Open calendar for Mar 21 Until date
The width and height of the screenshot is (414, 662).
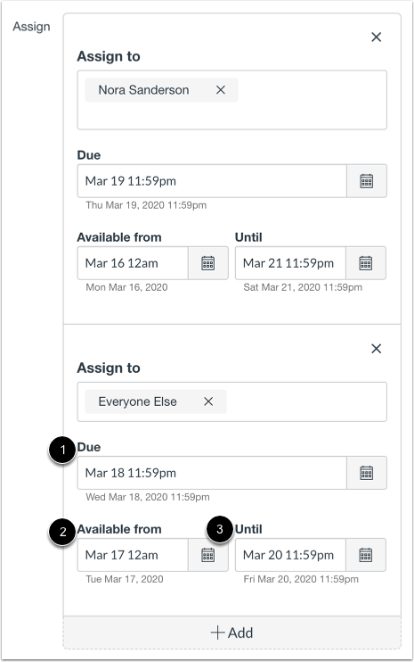point(366,263)
